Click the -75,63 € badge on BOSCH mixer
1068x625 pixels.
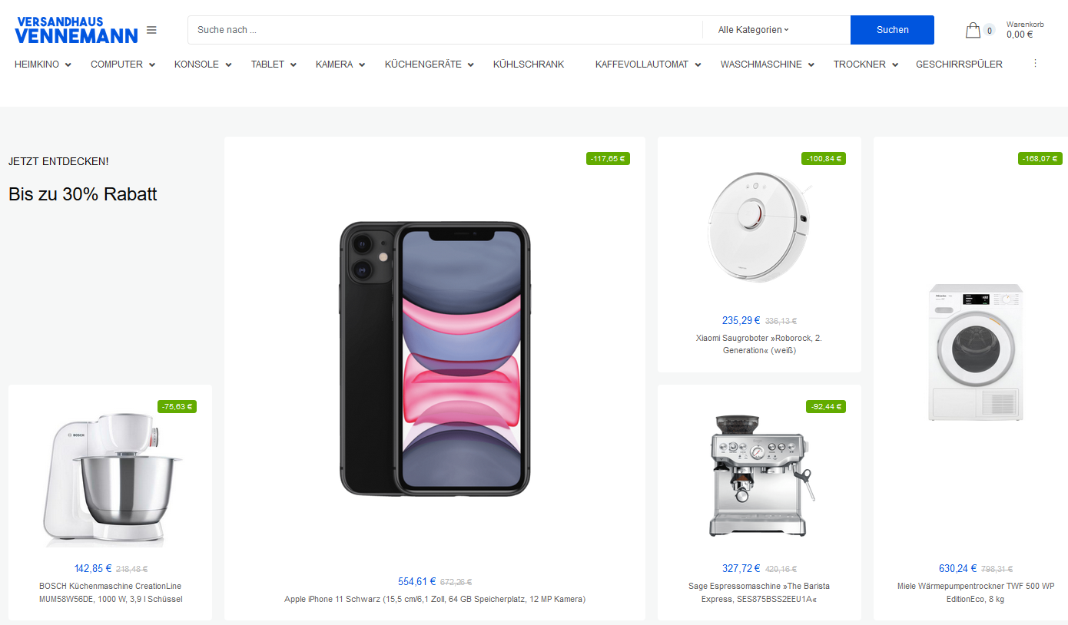[x=177, y=407]
